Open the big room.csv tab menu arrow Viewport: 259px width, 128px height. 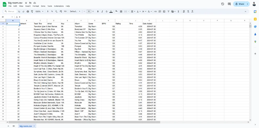pos(34,126)
